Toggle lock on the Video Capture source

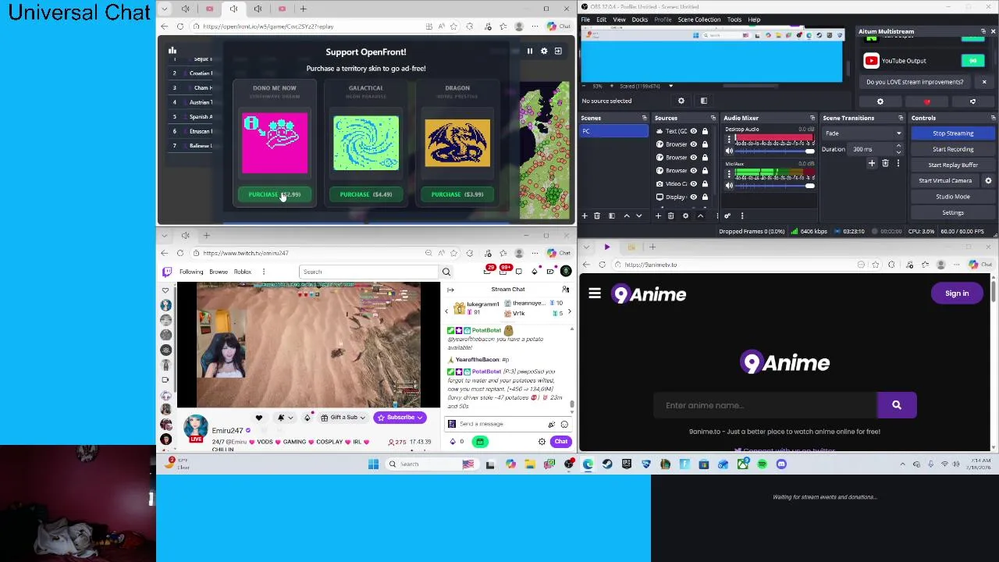705,183
